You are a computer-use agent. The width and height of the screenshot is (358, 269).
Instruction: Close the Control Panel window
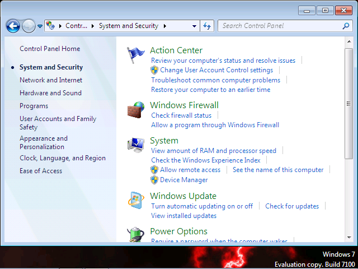coord(343,11)
